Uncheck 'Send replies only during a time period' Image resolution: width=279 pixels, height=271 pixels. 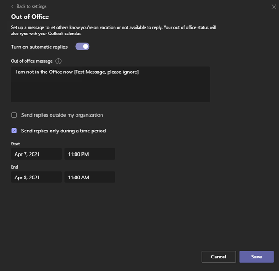(x=14, y=131)
